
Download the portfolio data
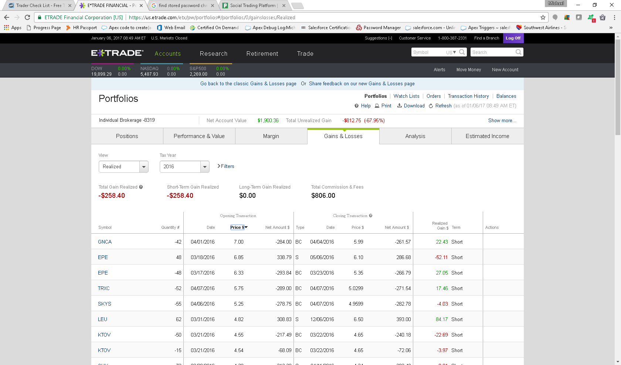tap(411, 106)
